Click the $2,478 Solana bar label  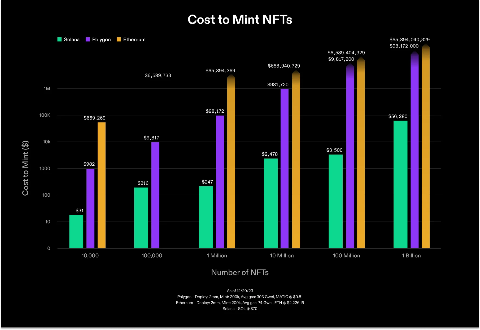click(x=270, y=154)
